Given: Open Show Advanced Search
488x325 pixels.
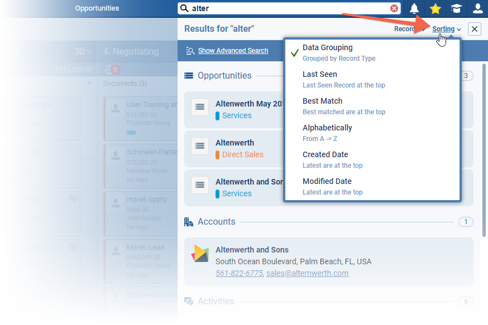Looking at the screenshot, I should (x=233, y=50).
